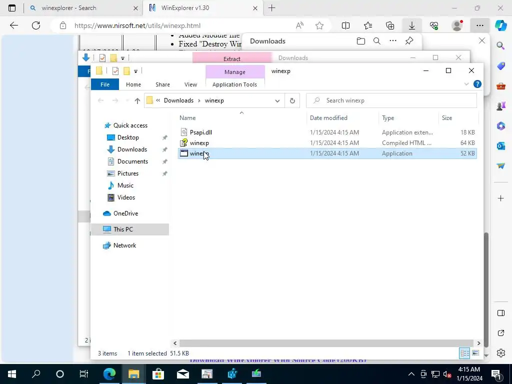Click New folder icon in quick access toolbar
The width and height of the screenshot is (512, 384).
126,71
